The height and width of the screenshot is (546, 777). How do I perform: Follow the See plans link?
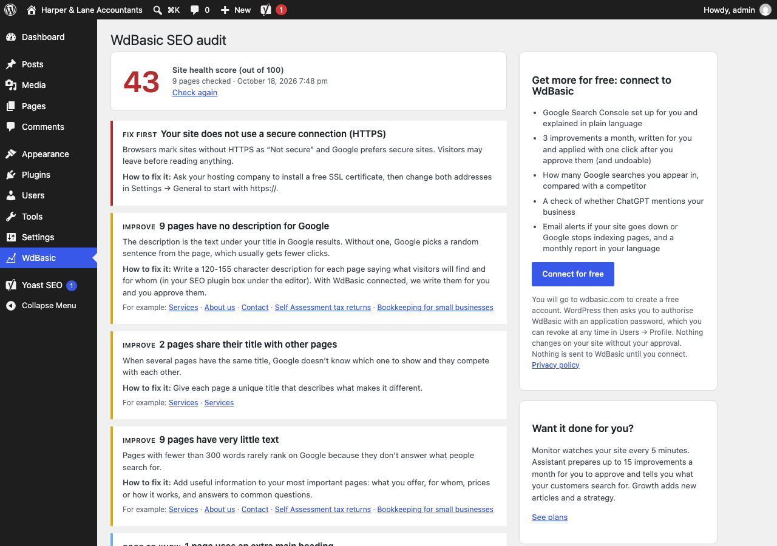point(550,517)
